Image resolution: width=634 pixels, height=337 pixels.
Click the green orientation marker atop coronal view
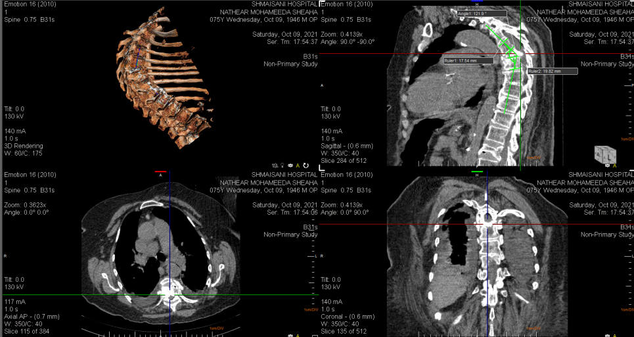click(477, 171)
